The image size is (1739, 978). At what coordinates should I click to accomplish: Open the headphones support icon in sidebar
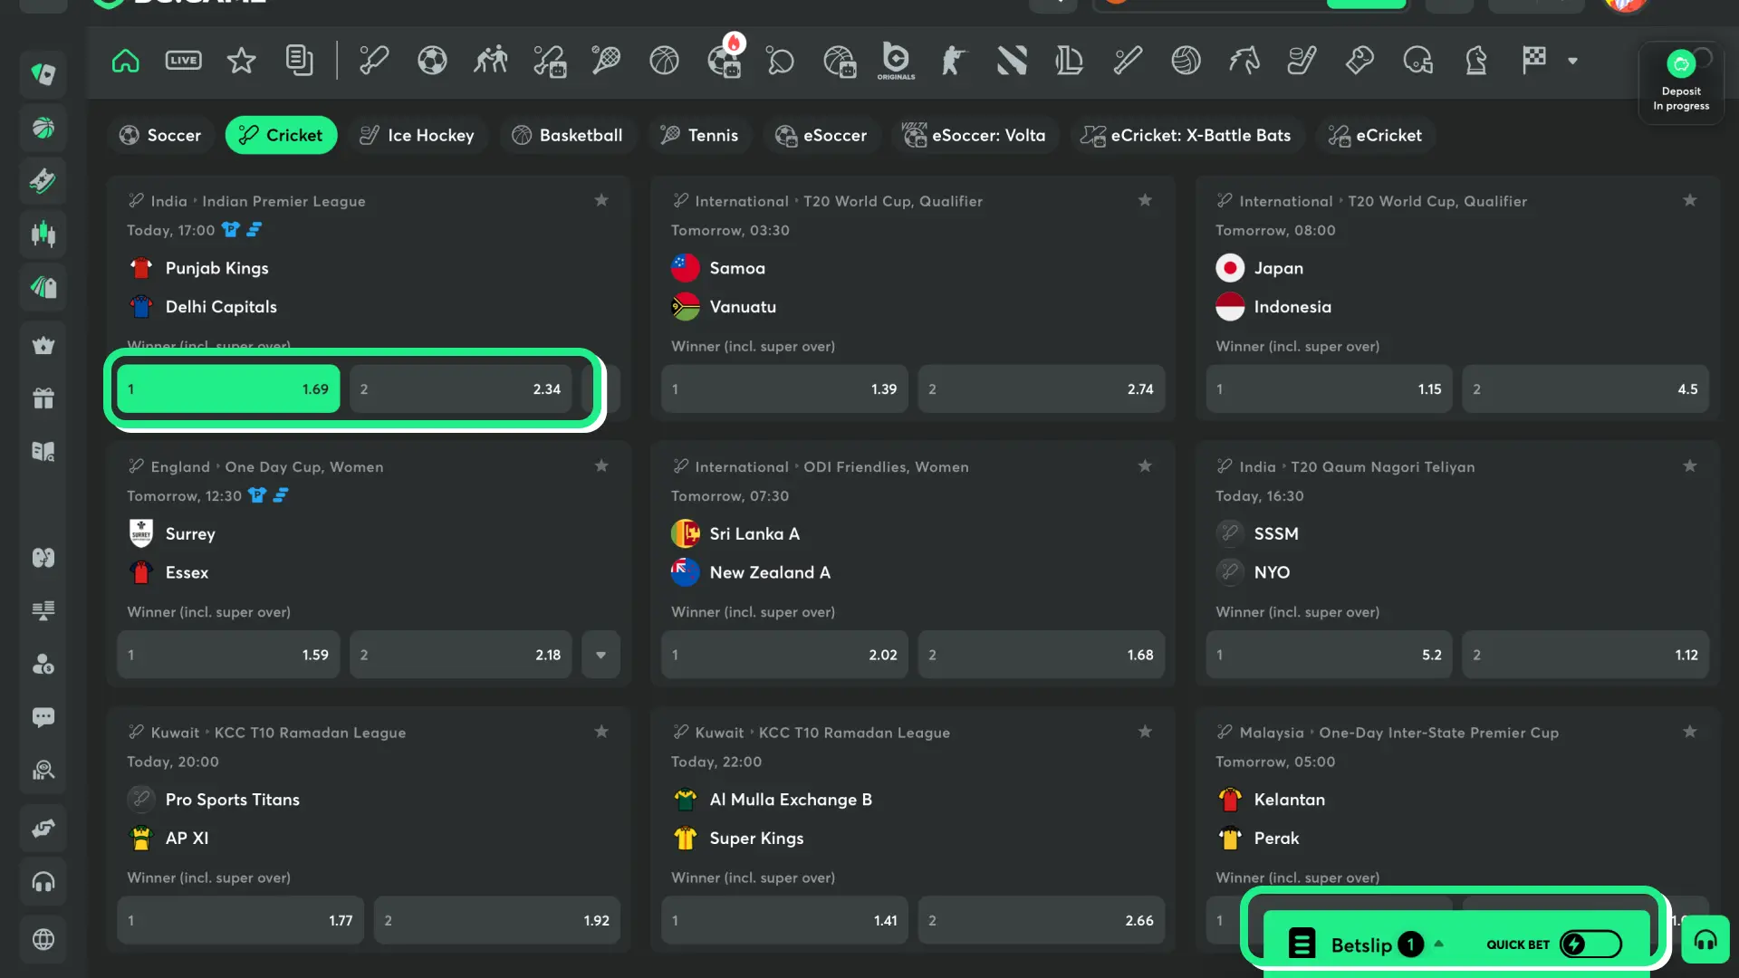[x=43, y=882]
